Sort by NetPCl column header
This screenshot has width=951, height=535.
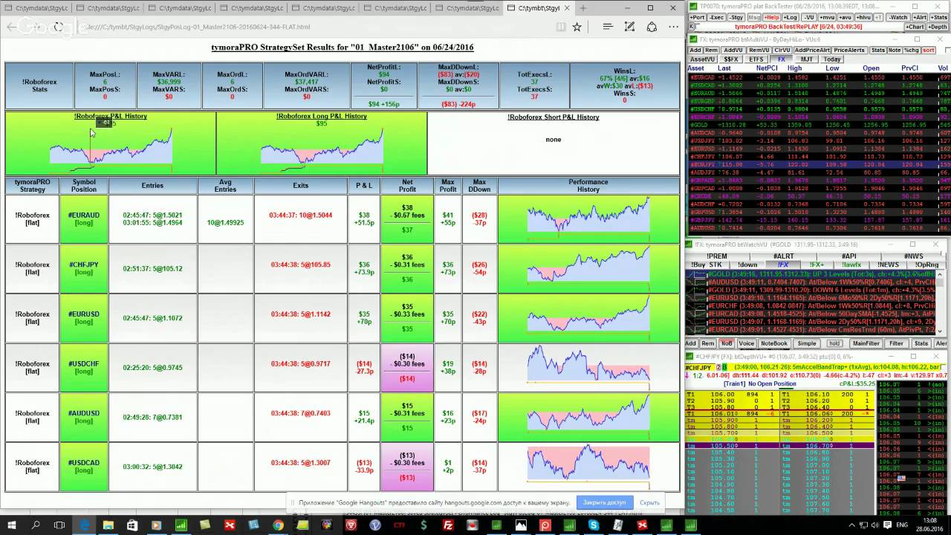(767, 68)
